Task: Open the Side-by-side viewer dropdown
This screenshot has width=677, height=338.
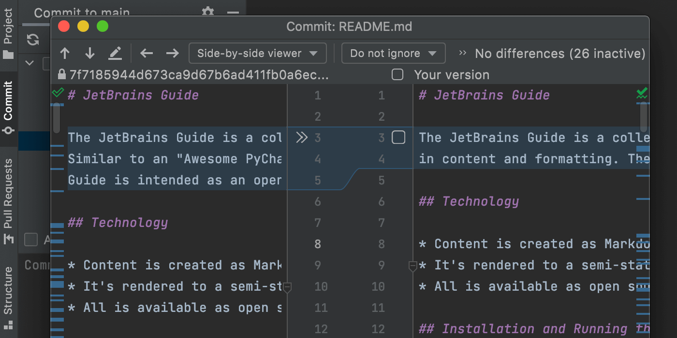Action: (x=258, y=53)
